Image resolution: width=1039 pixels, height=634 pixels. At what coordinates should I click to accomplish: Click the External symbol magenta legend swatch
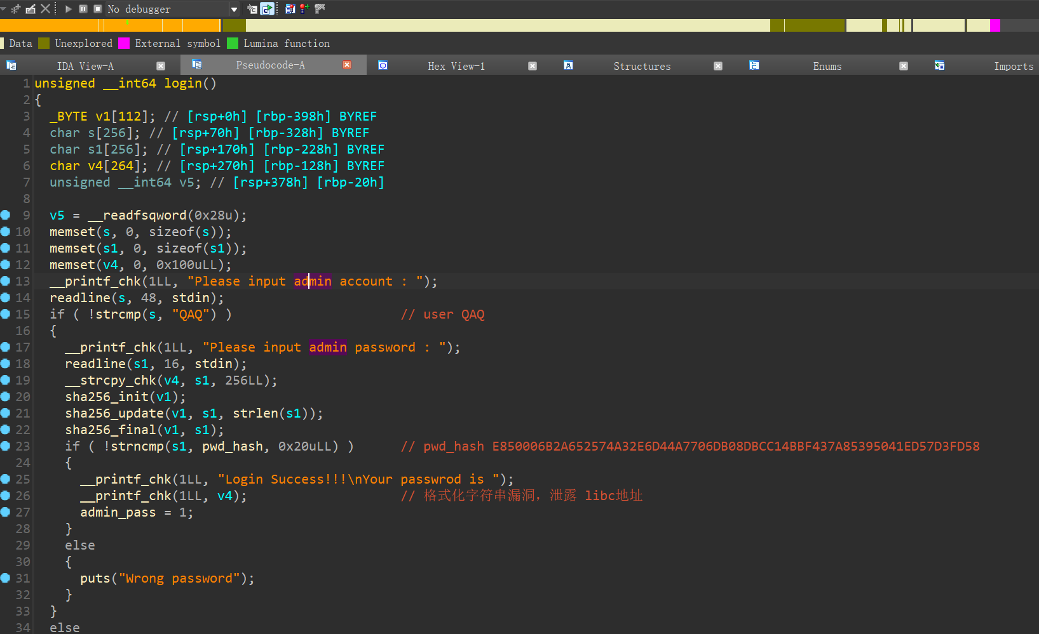[x=124, y=43]
